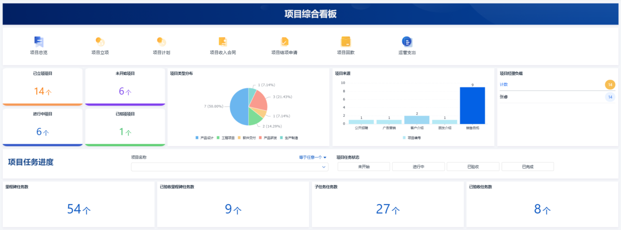Open the 未开始项目 card showing 6个
Screen dimensions: 621x230
125,87
